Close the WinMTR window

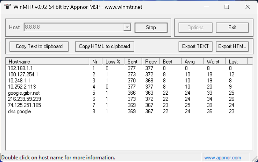(247, 7)
